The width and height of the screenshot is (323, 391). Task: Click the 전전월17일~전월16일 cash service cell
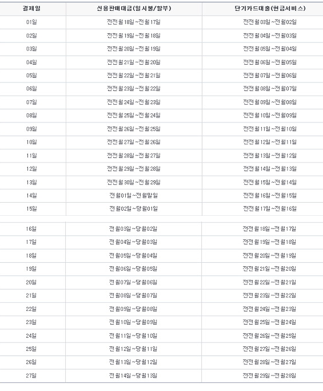270,209
